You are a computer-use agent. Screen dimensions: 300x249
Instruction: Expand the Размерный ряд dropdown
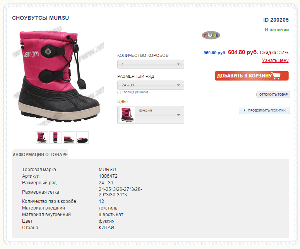click(151, 85)
